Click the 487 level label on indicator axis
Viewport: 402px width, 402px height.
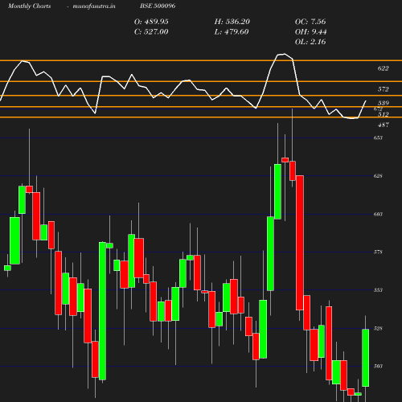[384, 125]
